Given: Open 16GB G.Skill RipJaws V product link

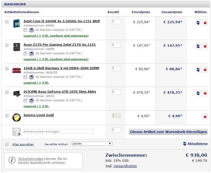Looking at the screenshot, I should pyautogui.click(x=61, y=68).
